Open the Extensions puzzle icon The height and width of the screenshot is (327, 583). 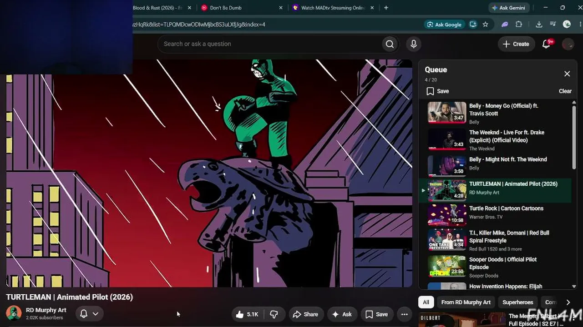[x=518, y=25]
